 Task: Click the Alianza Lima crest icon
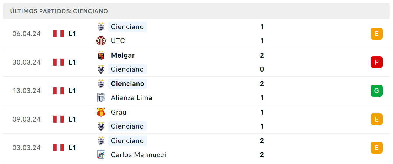pyautogui.click(x=101, y=98)
